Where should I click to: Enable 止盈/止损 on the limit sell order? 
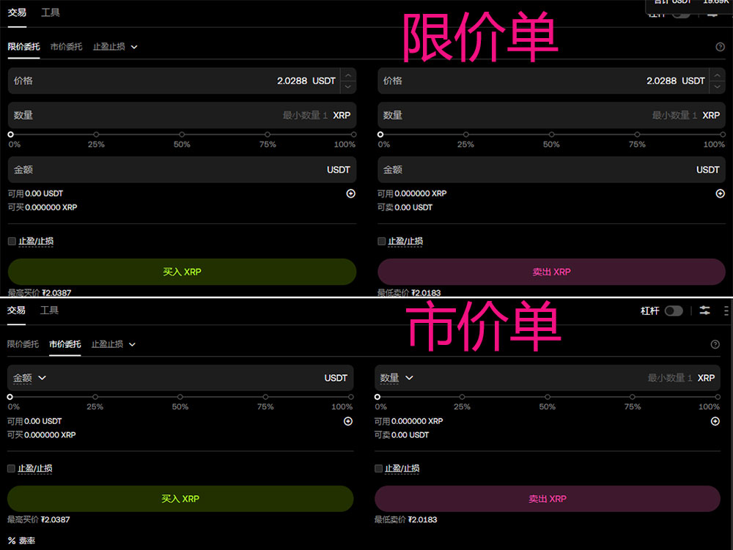[x=381, y=241]
